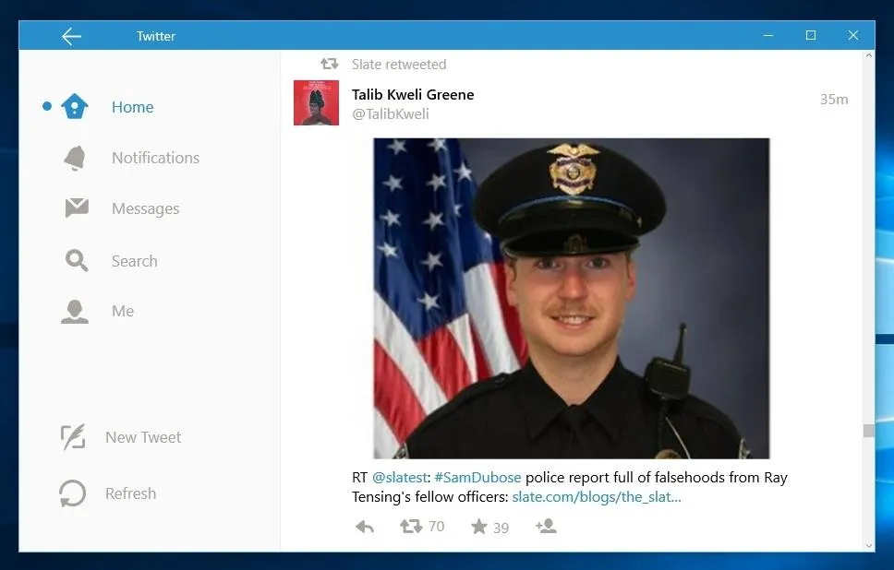Click the Slate retweeted text
The image size is (894, 570).
399,65
